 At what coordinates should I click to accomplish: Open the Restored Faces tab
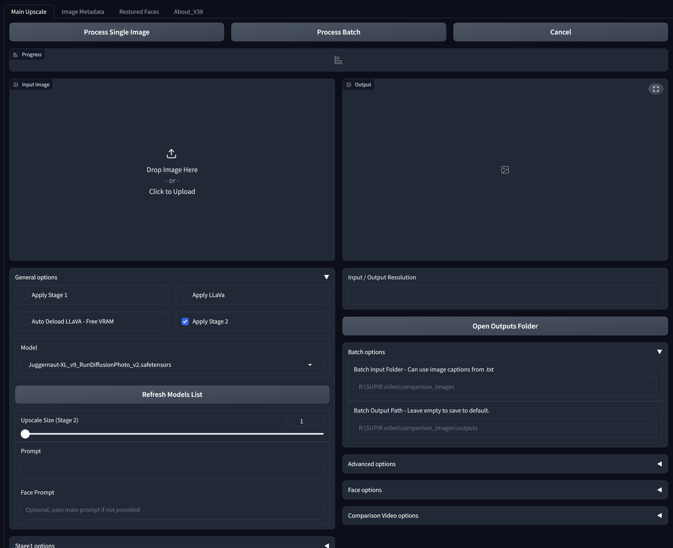[x=139, y=12]
